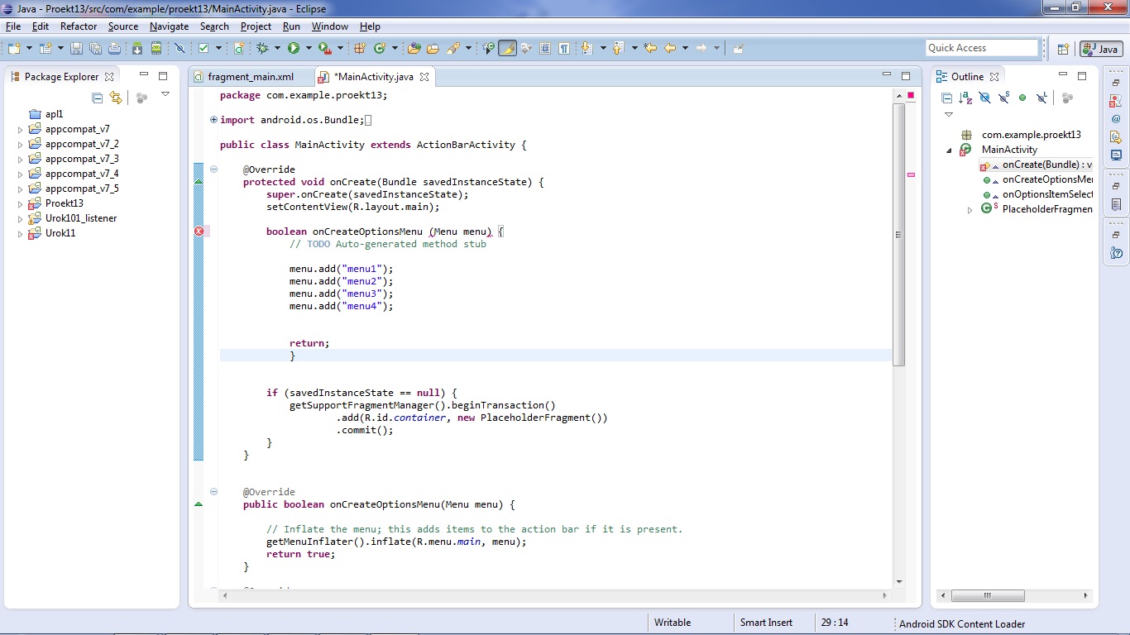Click Smart Insert in status bar
This screenshot has width=1130, height=635.
(x=766, y=623)
